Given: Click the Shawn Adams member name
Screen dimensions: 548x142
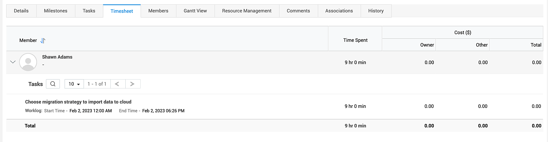Looking at the screenshot, I should [57, 57].
